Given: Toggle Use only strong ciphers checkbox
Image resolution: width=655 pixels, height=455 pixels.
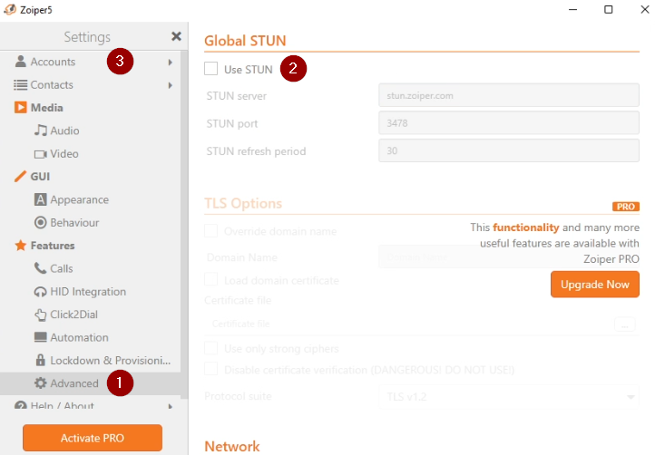Looking at the screenshot, I should coord(211,348).
